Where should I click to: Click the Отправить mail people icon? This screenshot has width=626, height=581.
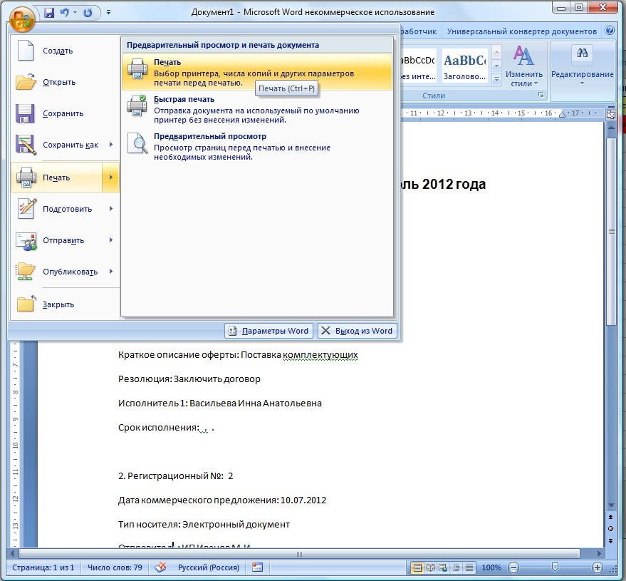26,241
